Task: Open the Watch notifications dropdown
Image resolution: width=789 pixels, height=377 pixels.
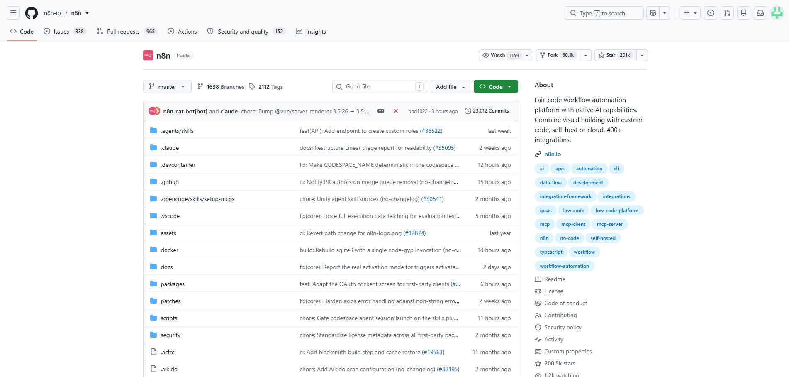Action: [x=505, y=55]
